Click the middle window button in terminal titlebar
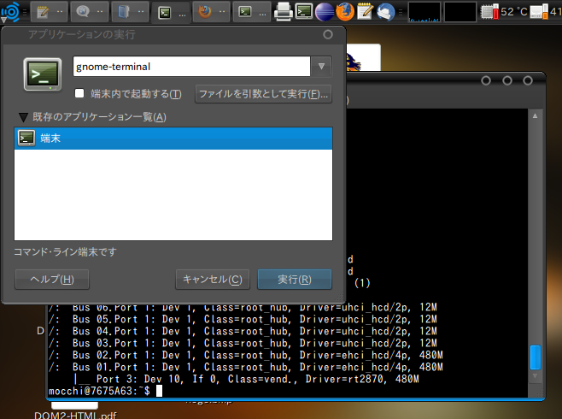The image size is (562, 419). [507, 80]
